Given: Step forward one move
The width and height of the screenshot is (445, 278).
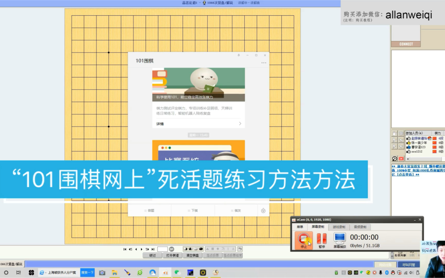Looking at the screenshot, I should point(141,249).
